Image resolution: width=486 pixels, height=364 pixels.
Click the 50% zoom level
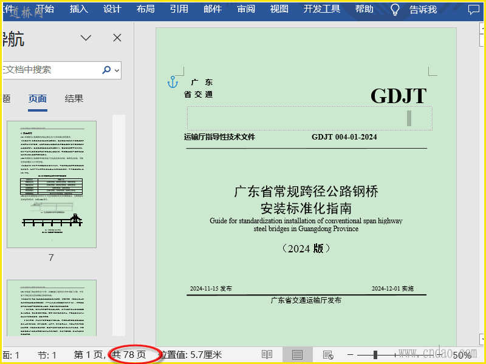tap(462, 355)
